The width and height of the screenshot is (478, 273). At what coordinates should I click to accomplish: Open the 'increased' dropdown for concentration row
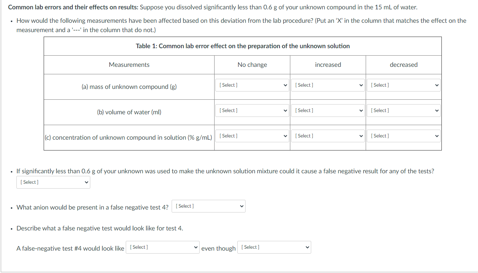(x=328, y=136)
